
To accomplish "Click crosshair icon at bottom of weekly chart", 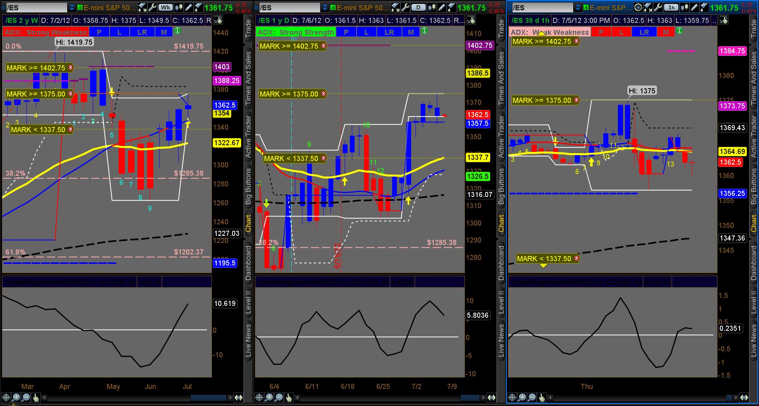I will click(x=6, y=398).
